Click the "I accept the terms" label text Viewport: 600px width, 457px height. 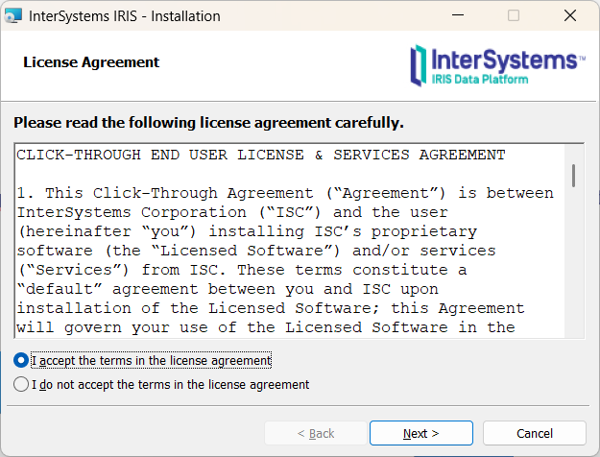click(x=152, y=361)
